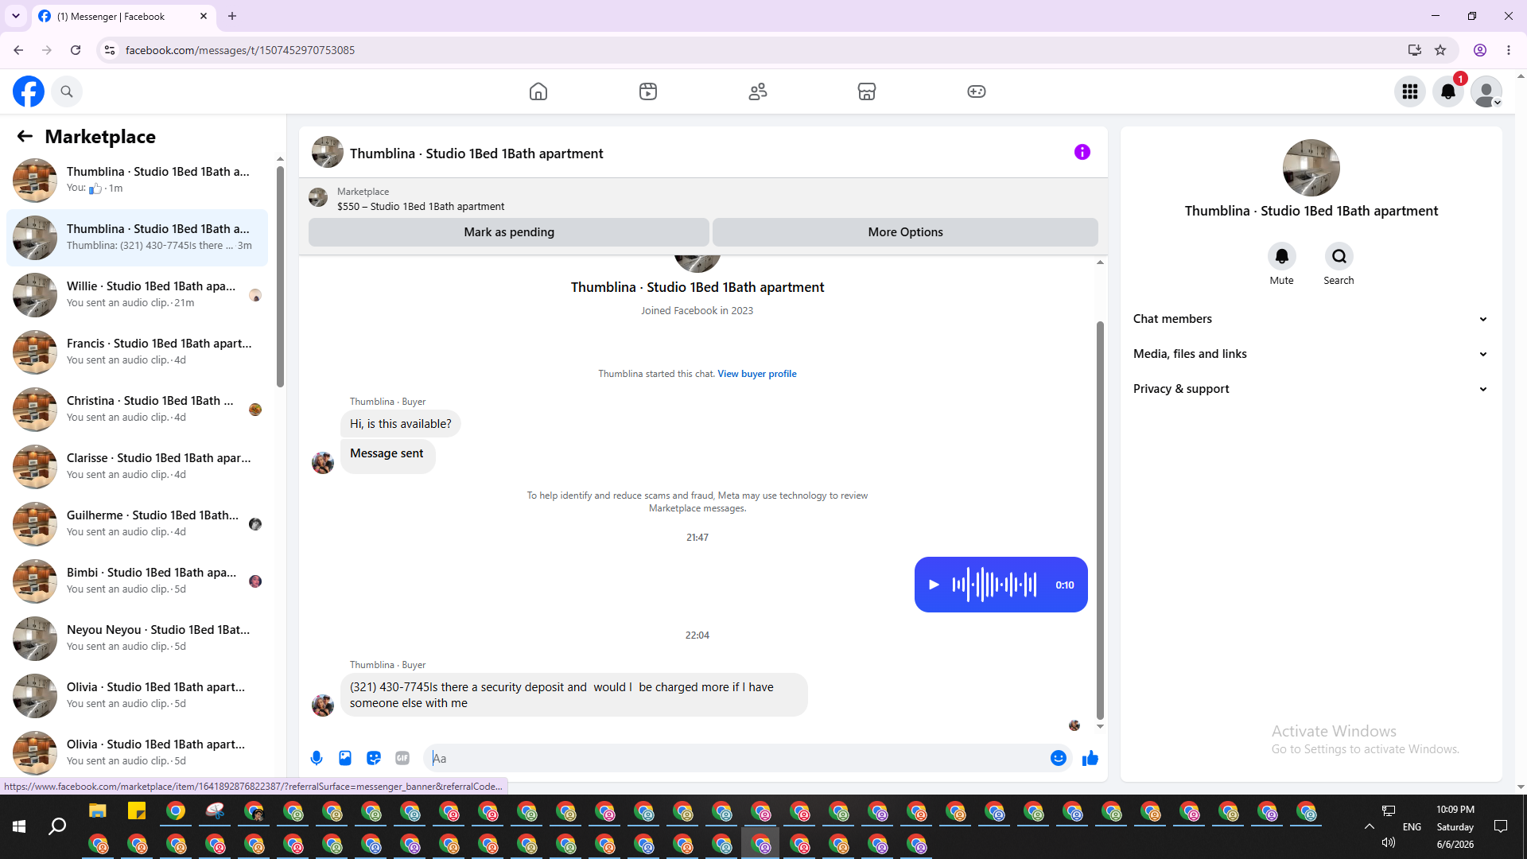The height and width of the screenshot is (859, 1527).
Task: Open the Friends icon in top navigation
Action: [x=758, y=91]
